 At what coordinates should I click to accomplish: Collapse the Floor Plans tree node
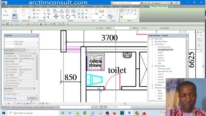coord(152,44)
